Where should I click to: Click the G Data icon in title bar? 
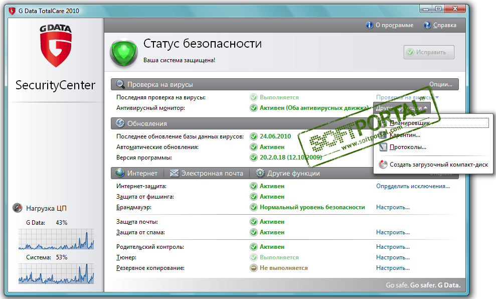coord(12,11)
